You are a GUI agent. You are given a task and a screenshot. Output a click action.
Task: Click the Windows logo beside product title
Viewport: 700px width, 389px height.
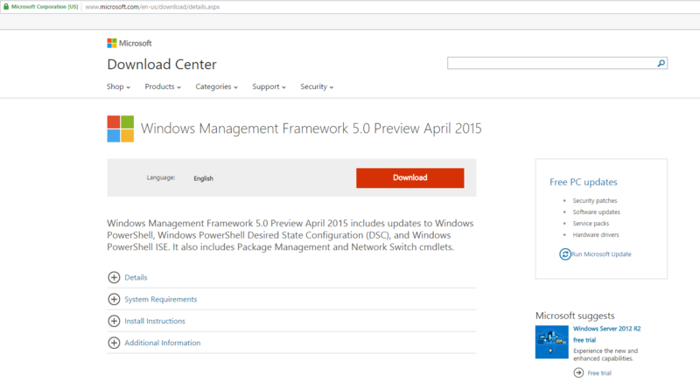point(121,129)
